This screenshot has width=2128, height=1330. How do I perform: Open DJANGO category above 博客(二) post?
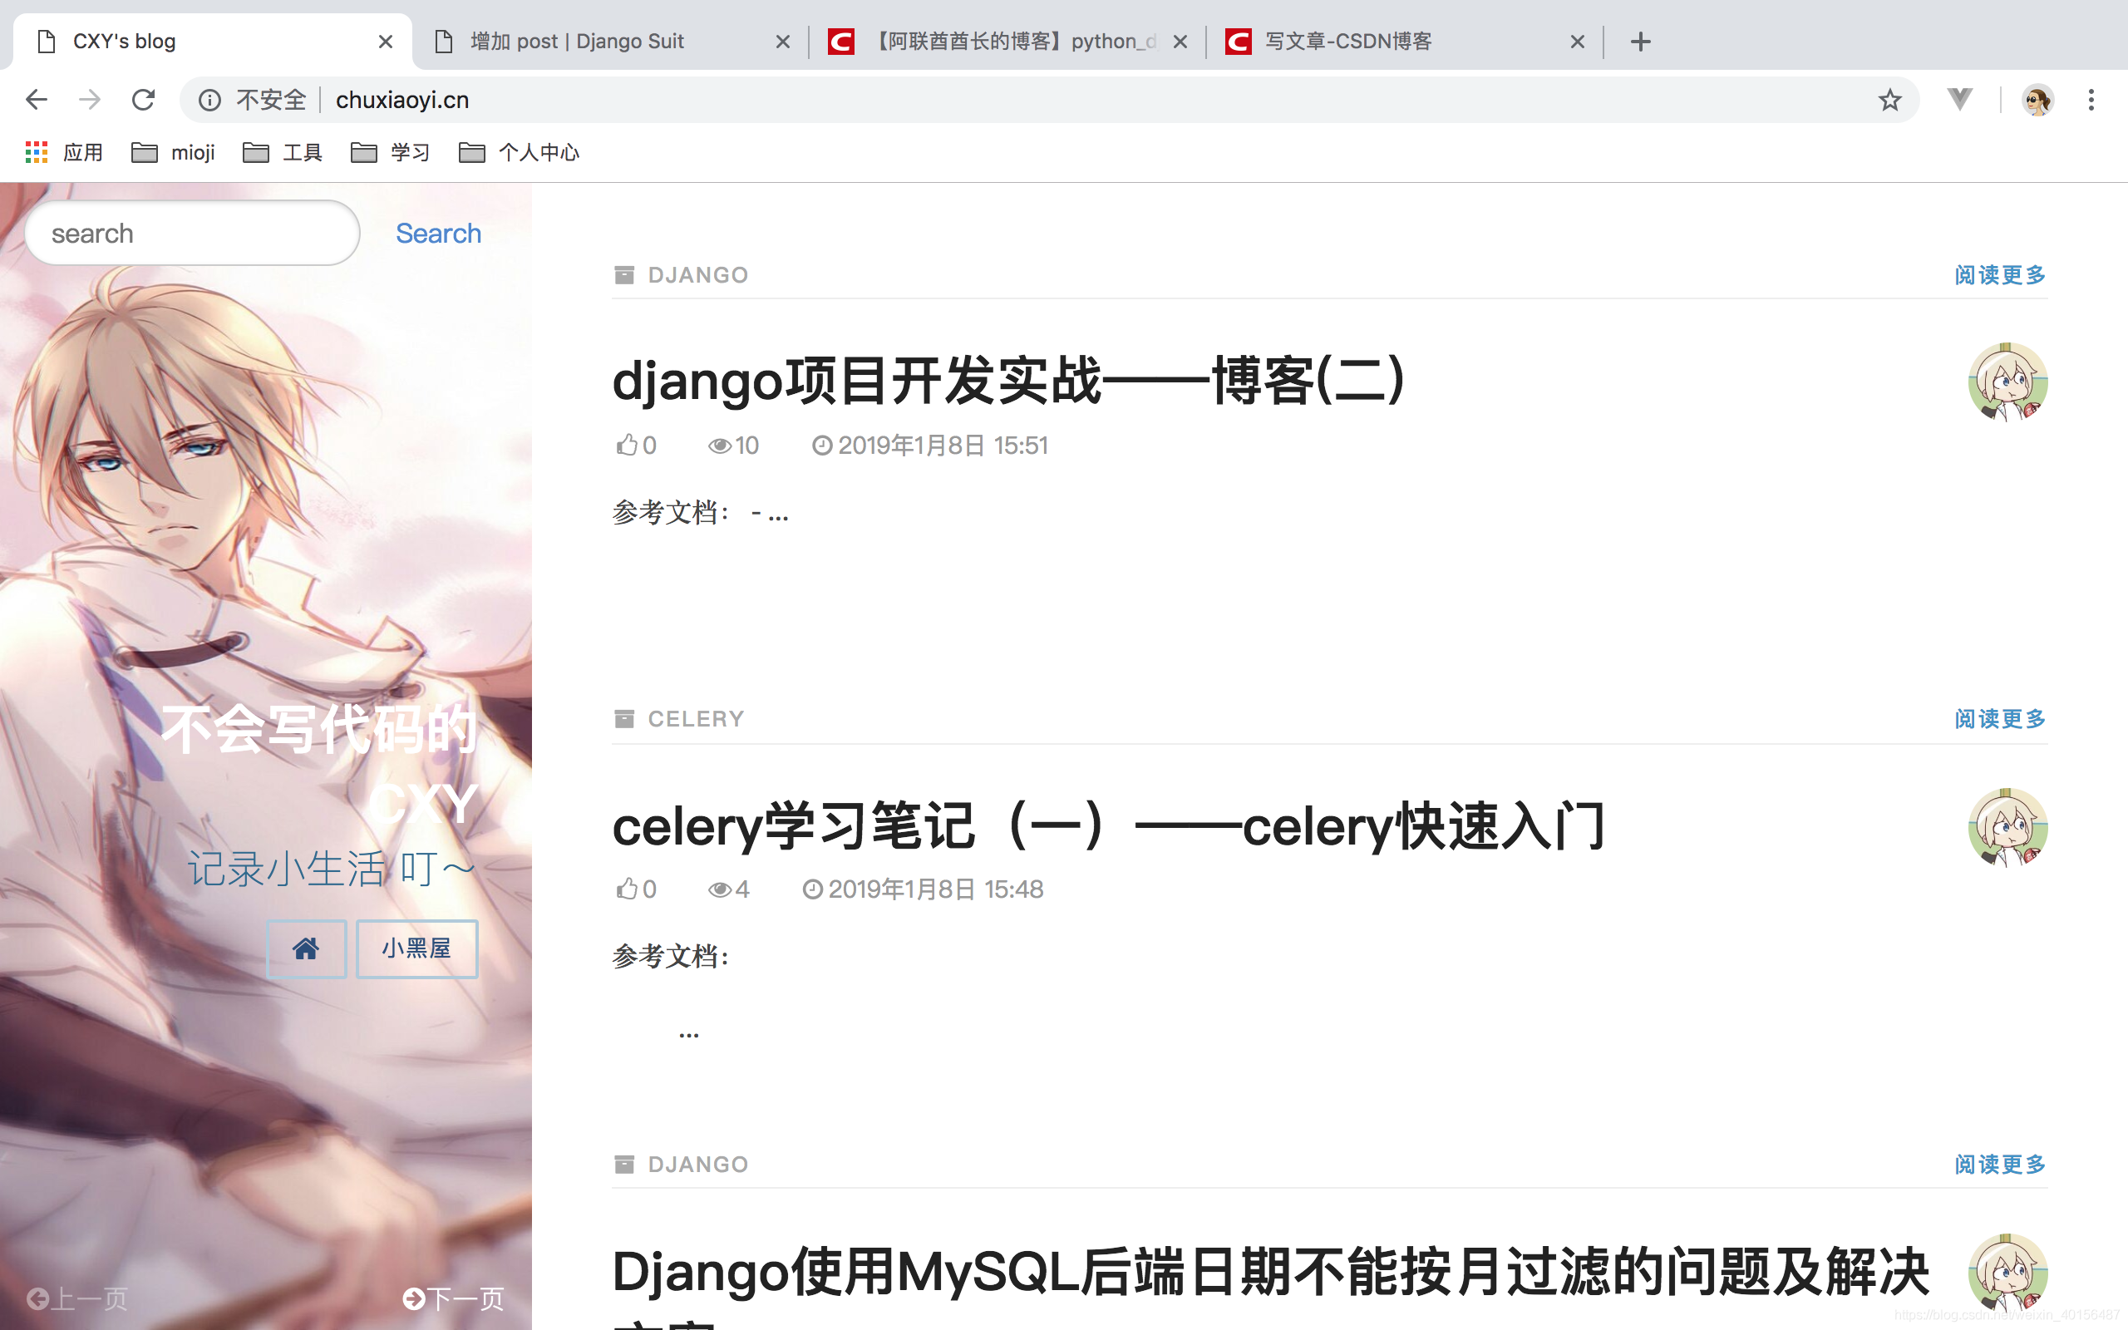tap(698, 275)
